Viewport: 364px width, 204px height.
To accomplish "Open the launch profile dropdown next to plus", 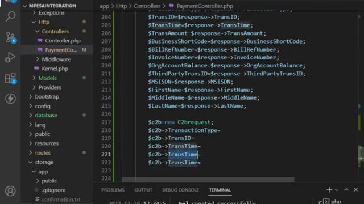I will [x=337, y=190].
